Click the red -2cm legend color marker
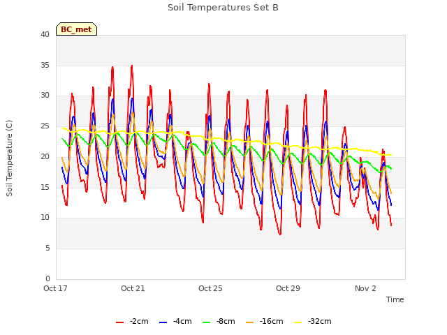Image resolution: width=447 pixels, height=335 pixels. pyautogui.click(x=119, y=322)
